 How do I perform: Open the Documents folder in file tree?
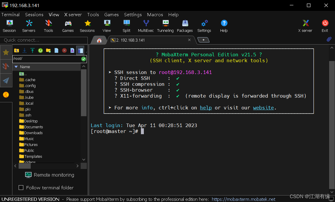pyautogui.click(x=33, y=127)
